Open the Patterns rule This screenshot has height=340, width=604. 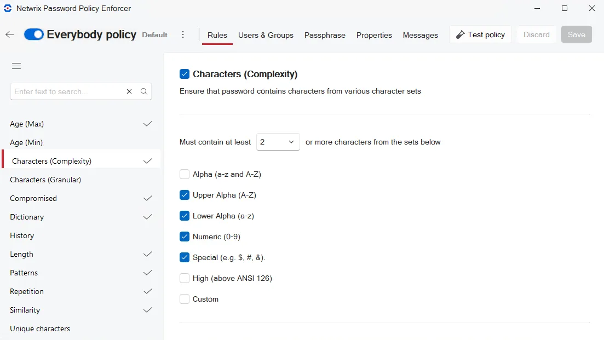[81, 273]
